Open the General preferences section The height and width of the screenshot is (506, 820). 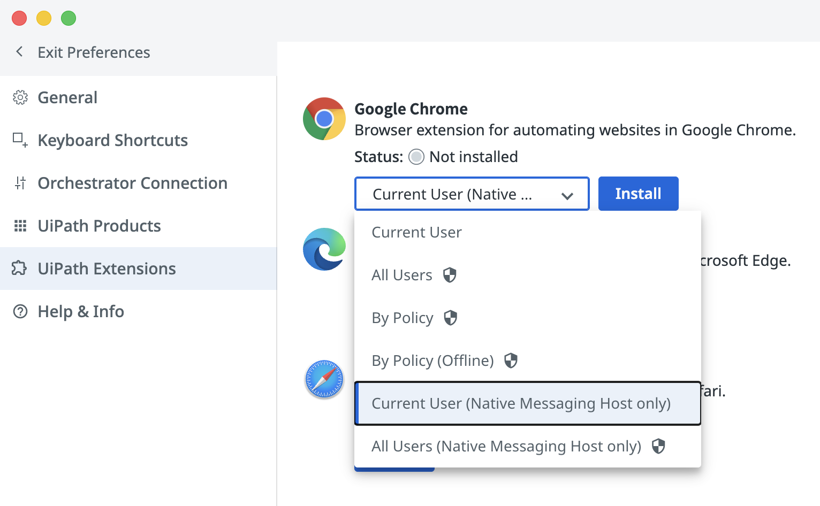click(138, 97)
